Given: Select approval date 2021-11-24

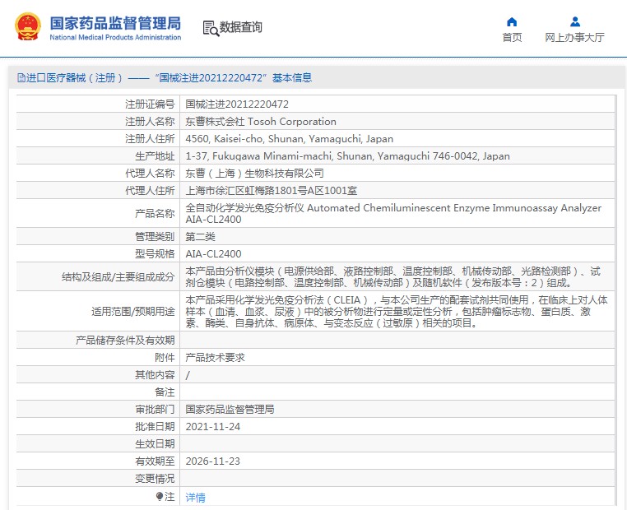Looking at the screenshot, I should pos(213,426).
